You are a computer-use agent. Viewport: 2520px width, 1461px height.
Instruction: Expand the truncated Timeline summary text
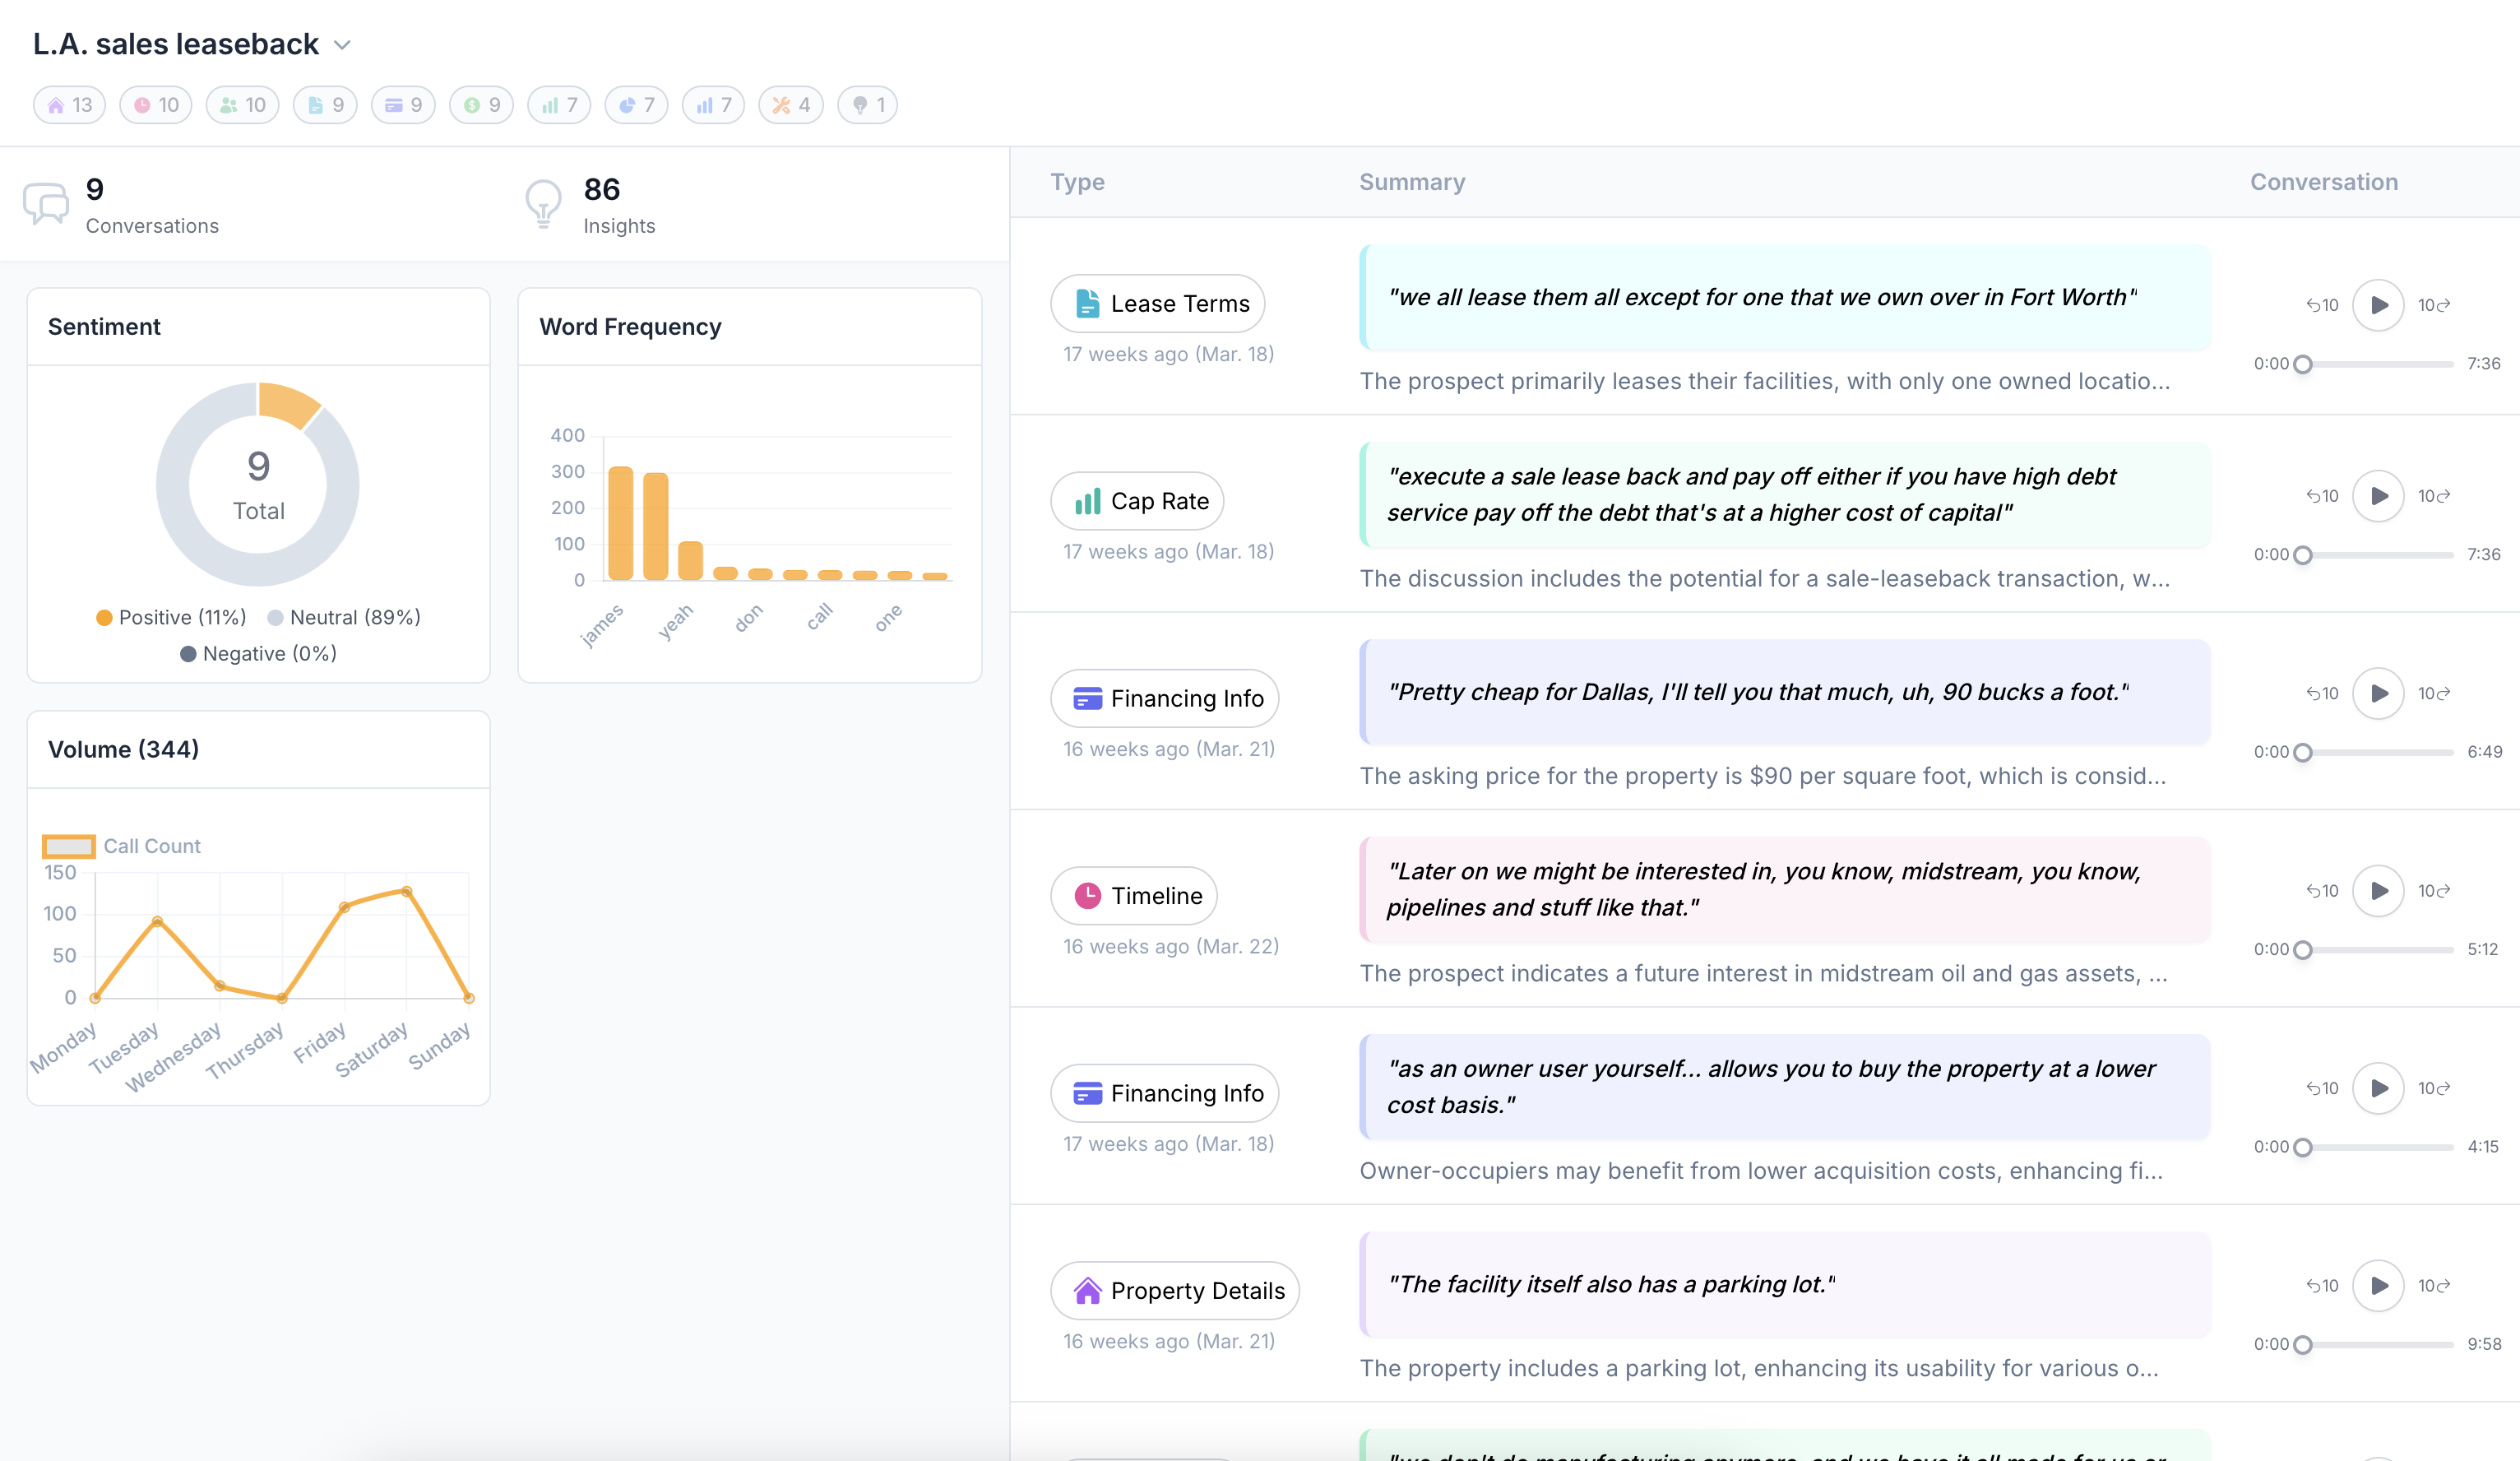[x=1763, y=973]
